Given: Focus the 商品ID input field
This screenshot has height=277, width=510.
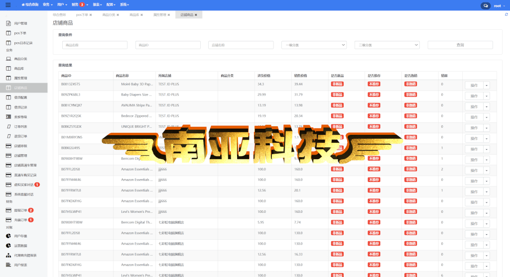Looking at the screenshot, I should pyautogui.click(x=168, y=45).
